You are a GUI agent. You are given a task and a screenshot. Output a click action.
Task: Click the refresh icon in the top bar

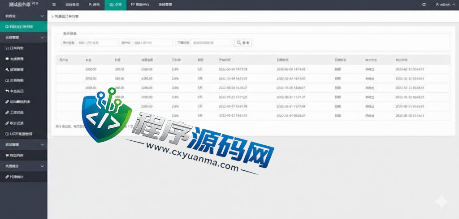pyautogui.click(x=424, y=4)
